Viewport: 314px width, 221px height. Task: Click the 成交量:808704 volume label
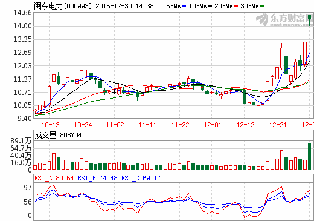pyautogui.click(x=58, y=135)
